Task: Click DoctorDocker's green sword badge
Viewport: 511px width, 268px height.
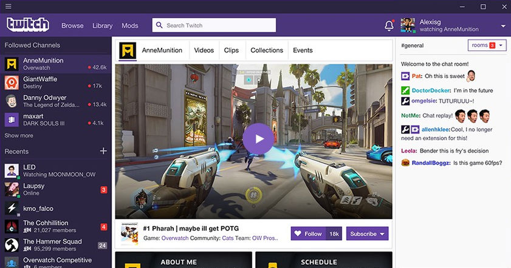Action: (405, 90)
